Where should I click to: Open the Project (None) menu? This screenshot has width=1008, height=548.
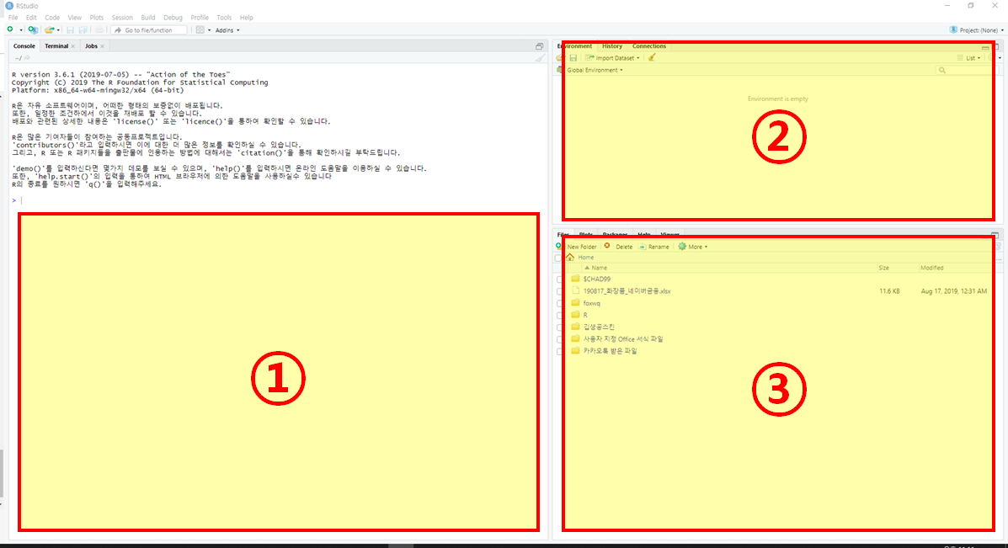(977, 30)
